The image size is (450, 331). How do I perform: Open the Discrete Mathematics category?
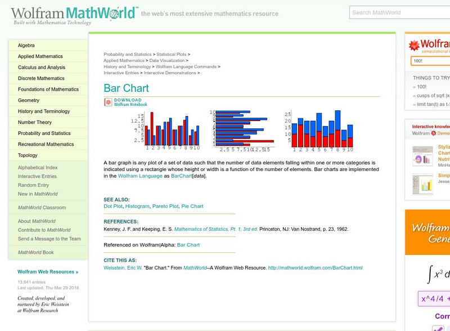pos(41,78)
